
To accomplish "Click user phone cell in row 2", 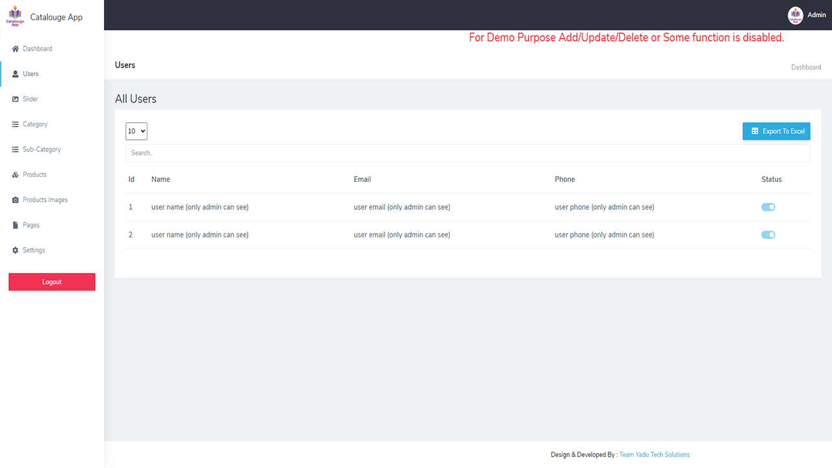I will [x=604, y=235].
